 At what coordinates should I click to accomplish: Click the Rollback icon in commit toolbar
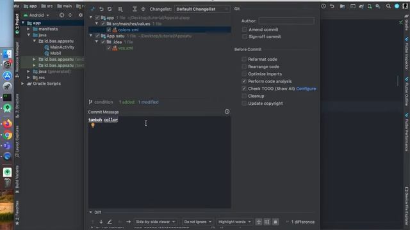point(101,9)
